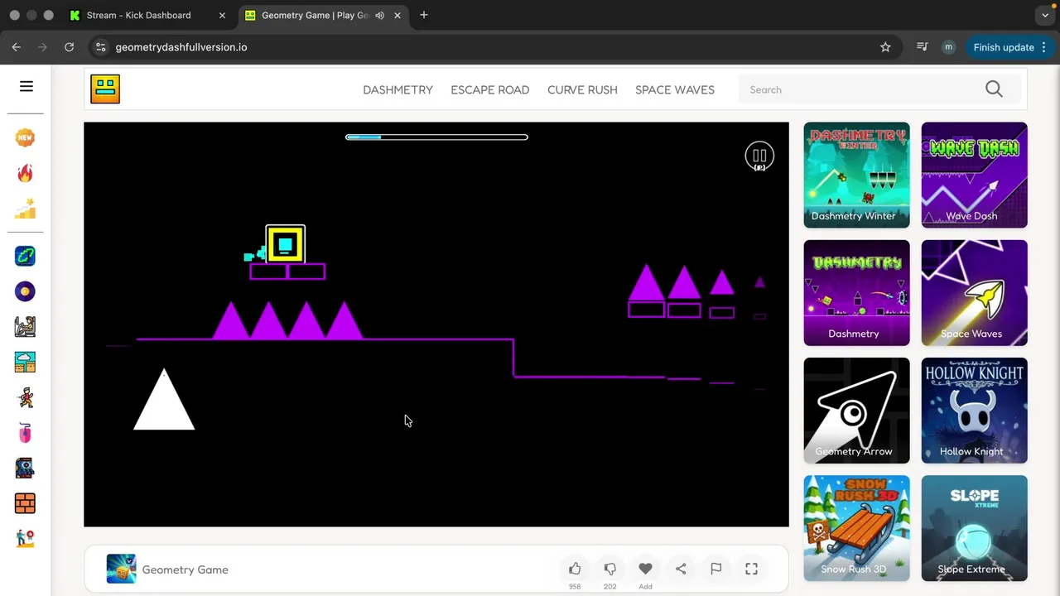Click the bike rider category icon
This screenshot has width=1060, height=596.
(25, 326)
